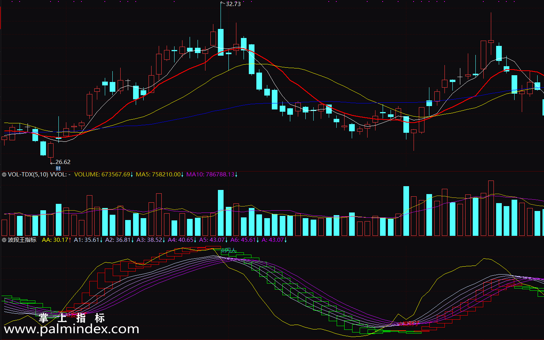Click the VVOL: - value label
The image size is (544, 340).
(60, 175)
